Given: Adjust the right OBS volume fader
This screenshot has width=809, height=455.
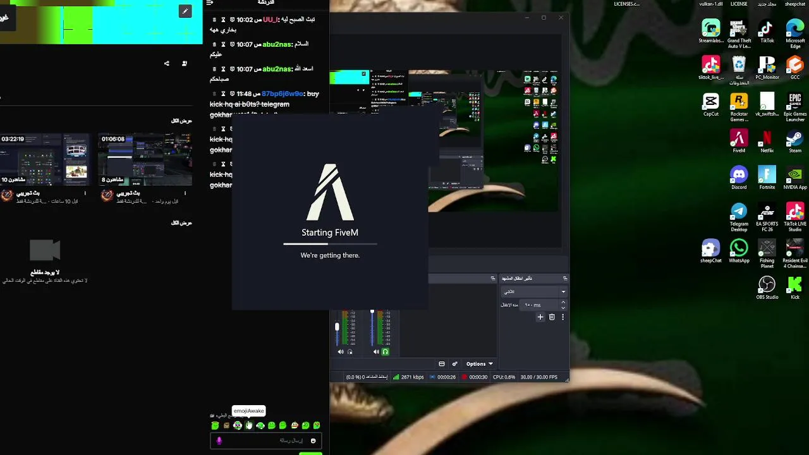Looking at the screenshot, I should point(372,312).
